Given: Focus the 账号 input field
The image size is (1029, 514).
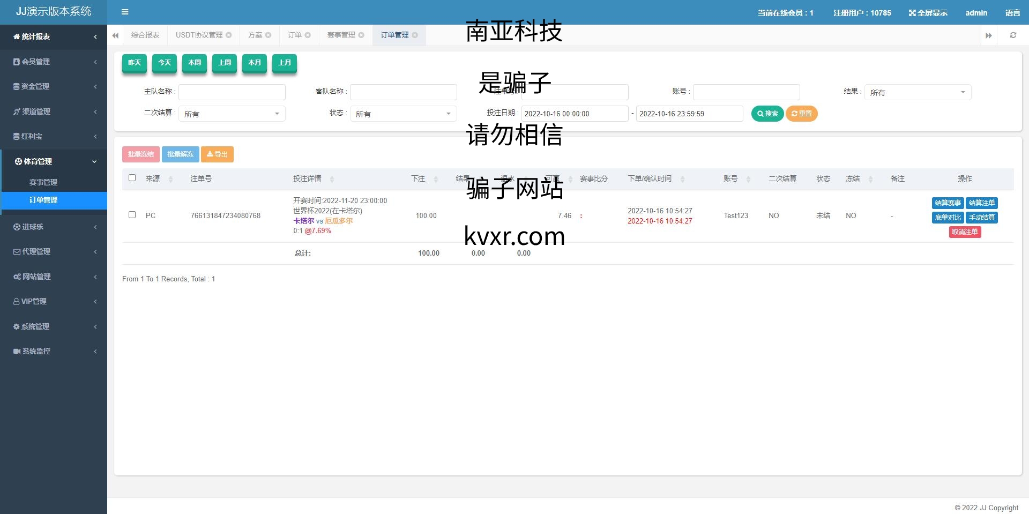Looking at the screenshot, I should [x=746, y=92].
